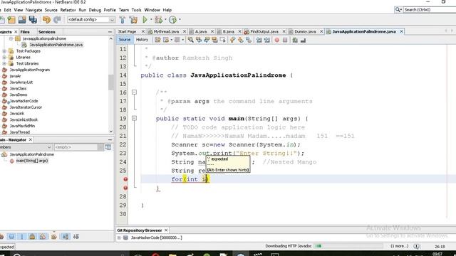Click the History view button
The image size is (456, 256).
142,40
